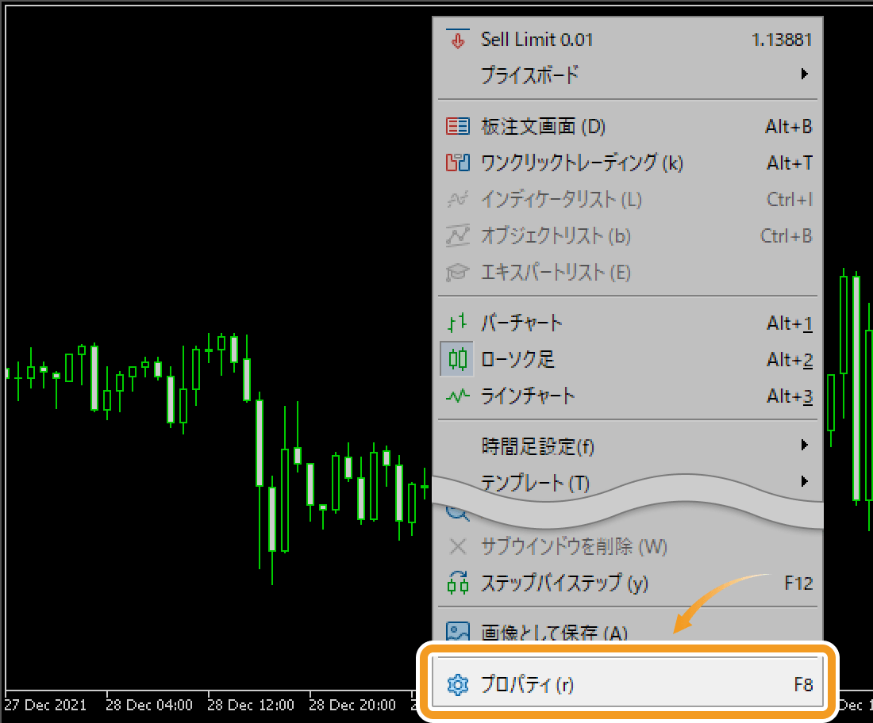Click the Alt+T shortcut text
873x723 pixels.
pos(790,163)
